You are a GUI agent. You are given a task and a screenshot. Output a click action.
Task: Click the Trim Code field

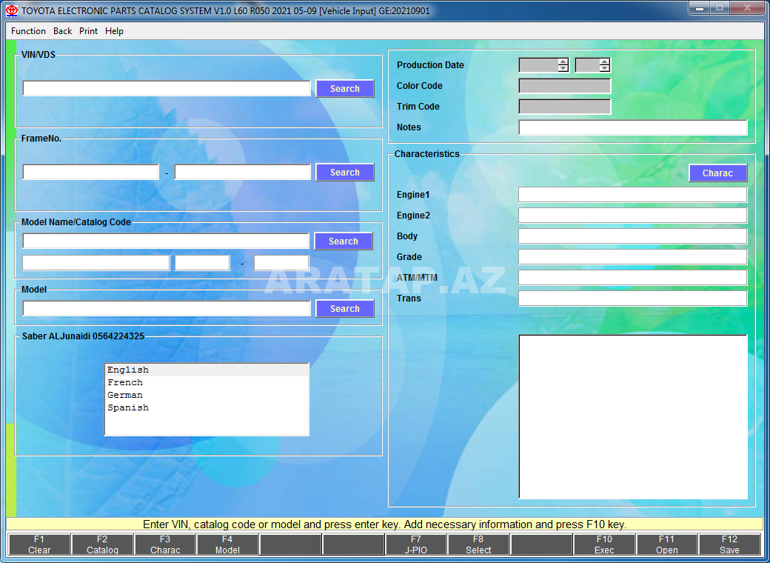click(x=565, y=107)
